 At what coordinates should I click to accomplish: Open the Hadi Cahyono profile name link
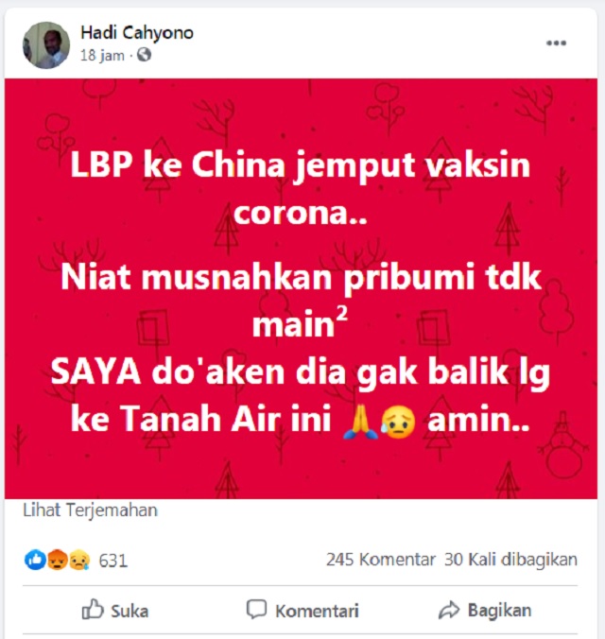click(x=137, y=32)
